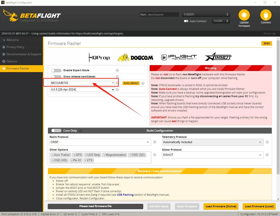This screenshot has width=280, height=216.
Task: Open the MICOAIR743 board target dropdown
Action: [x=82, y=83]
